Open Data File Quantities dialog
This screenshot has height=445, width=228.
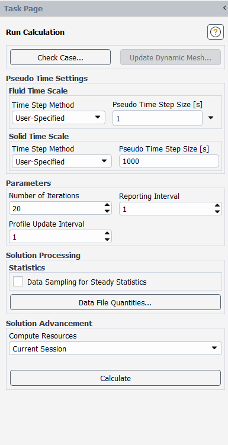click(x=115, y=302)
